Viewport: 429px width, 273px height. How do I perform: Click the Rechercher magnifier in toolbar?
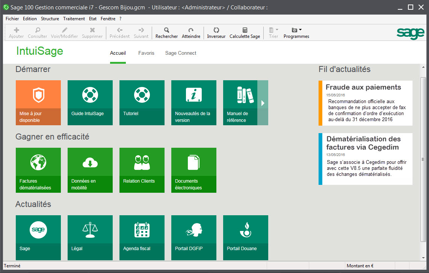coord(166,33)
